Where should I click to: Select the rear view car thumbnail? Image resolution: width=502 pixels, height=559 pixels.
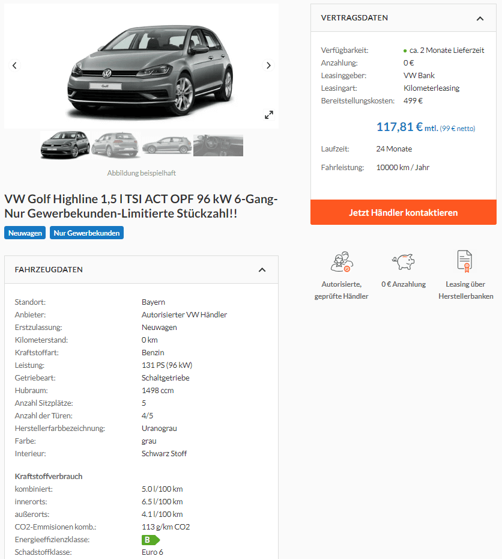[115, 145]
